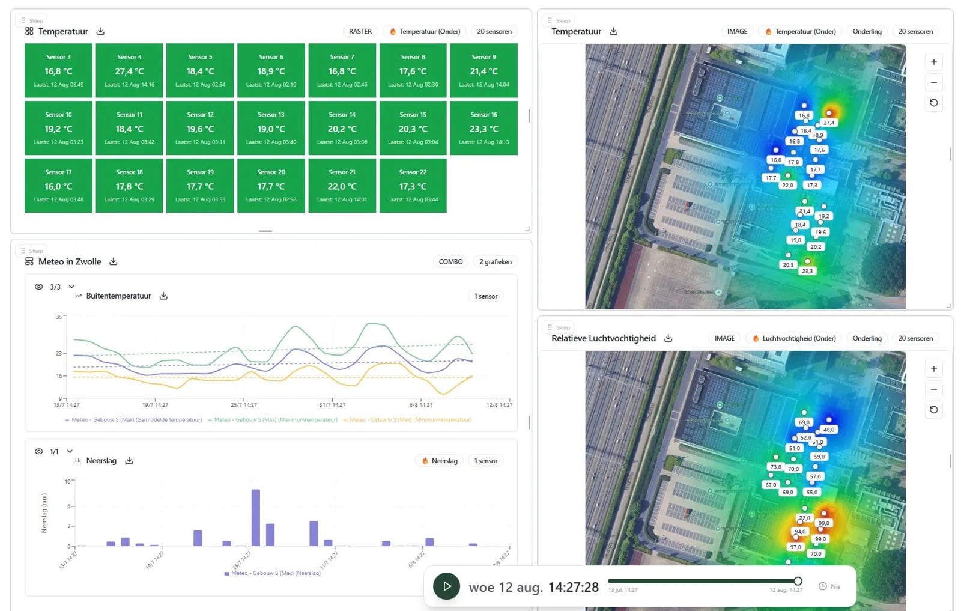Expand the 1/1 series dropdown chevron
The image size is (961, 611).
70,451
